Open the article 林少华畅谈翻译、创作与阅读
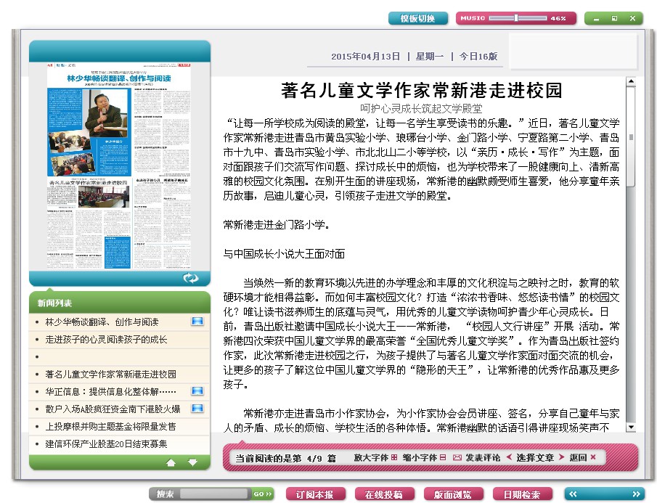 (102, 322)
